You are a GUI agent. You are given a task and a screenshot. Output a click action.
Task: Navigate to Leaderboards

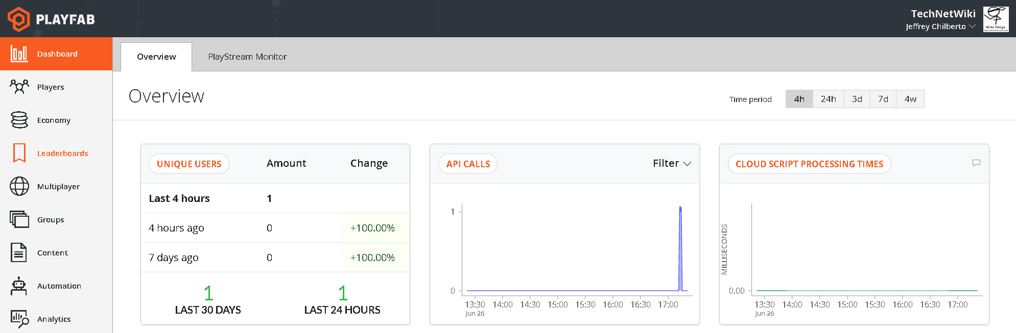tap(56, 153)
